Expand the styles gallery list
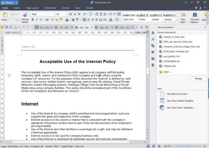This screenshot has width=209, height=148. pyautogui.click(x=177, y=20)
